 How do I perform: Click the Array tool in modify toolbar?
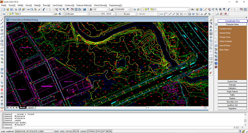pos(211,34)
